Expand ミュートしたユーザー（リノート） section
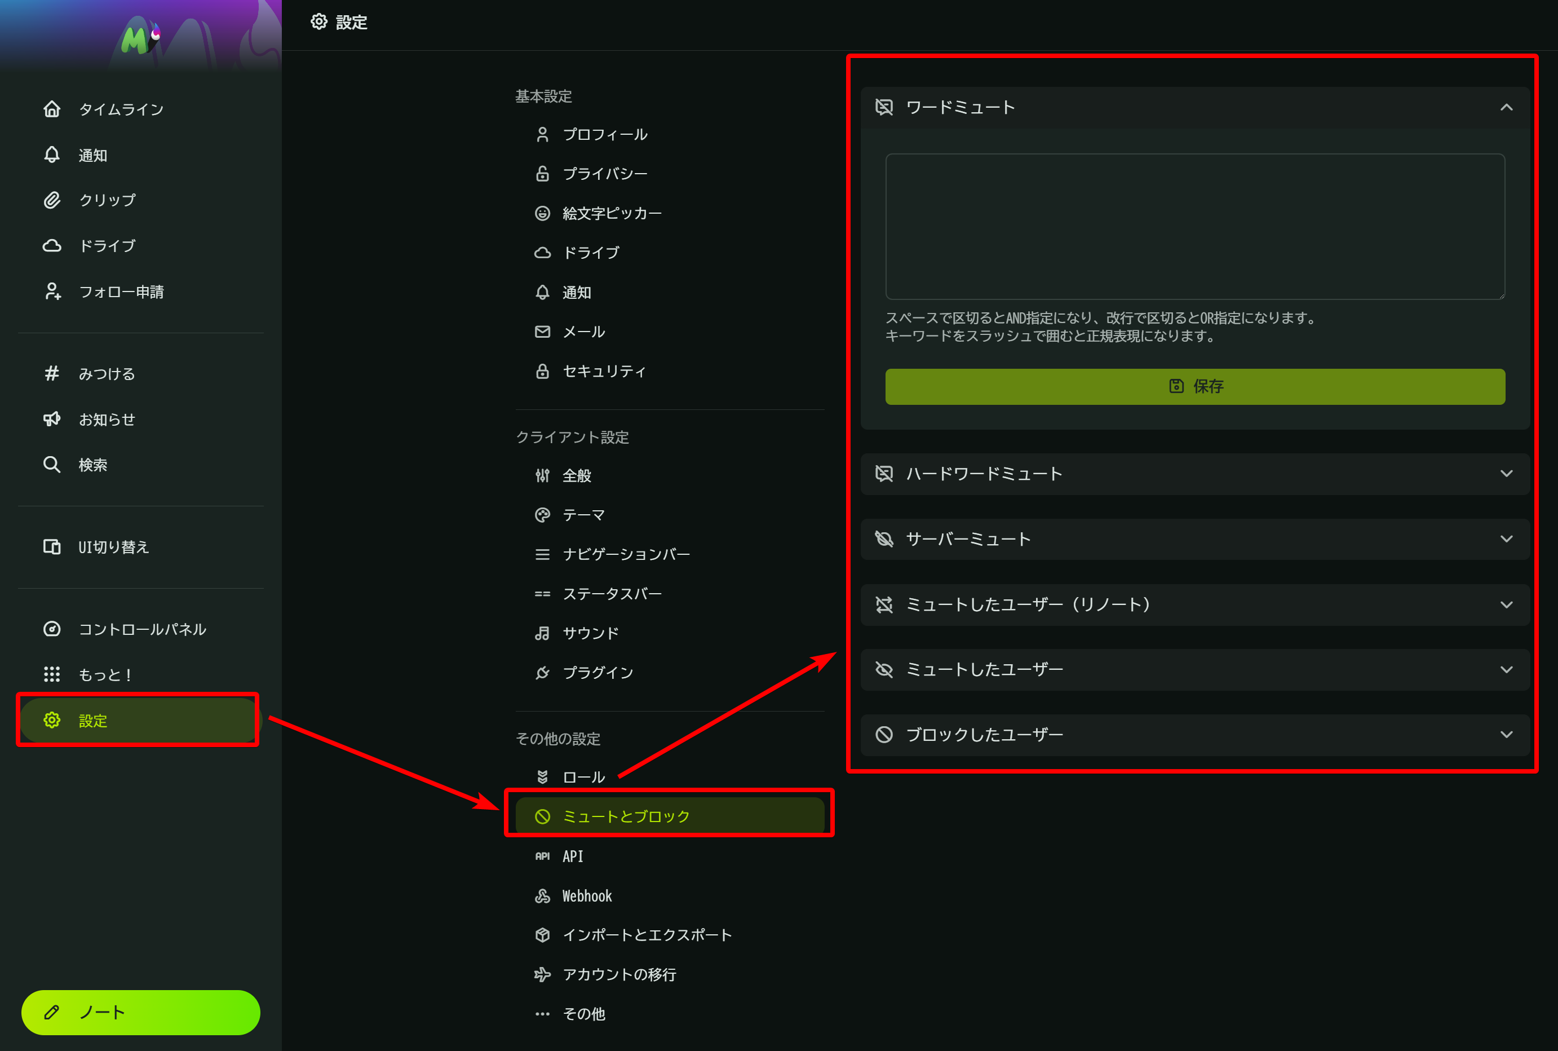Viewport: 1558px width, 1051px height. [x=1506, y=604]
